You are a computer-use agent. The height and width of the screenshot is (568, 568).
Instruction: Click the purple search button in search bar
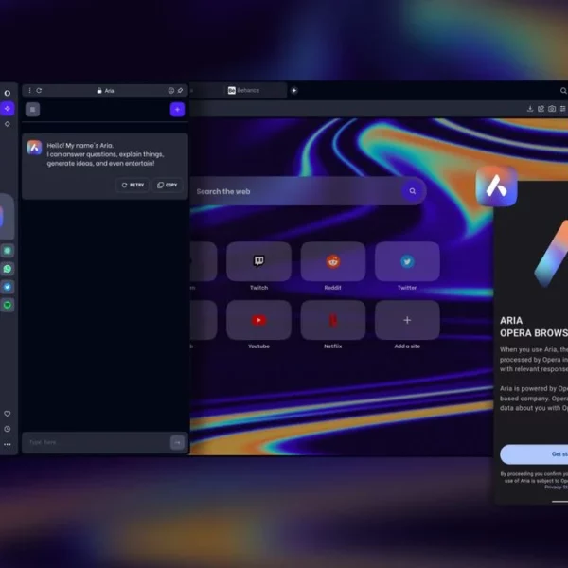[412, 191]
